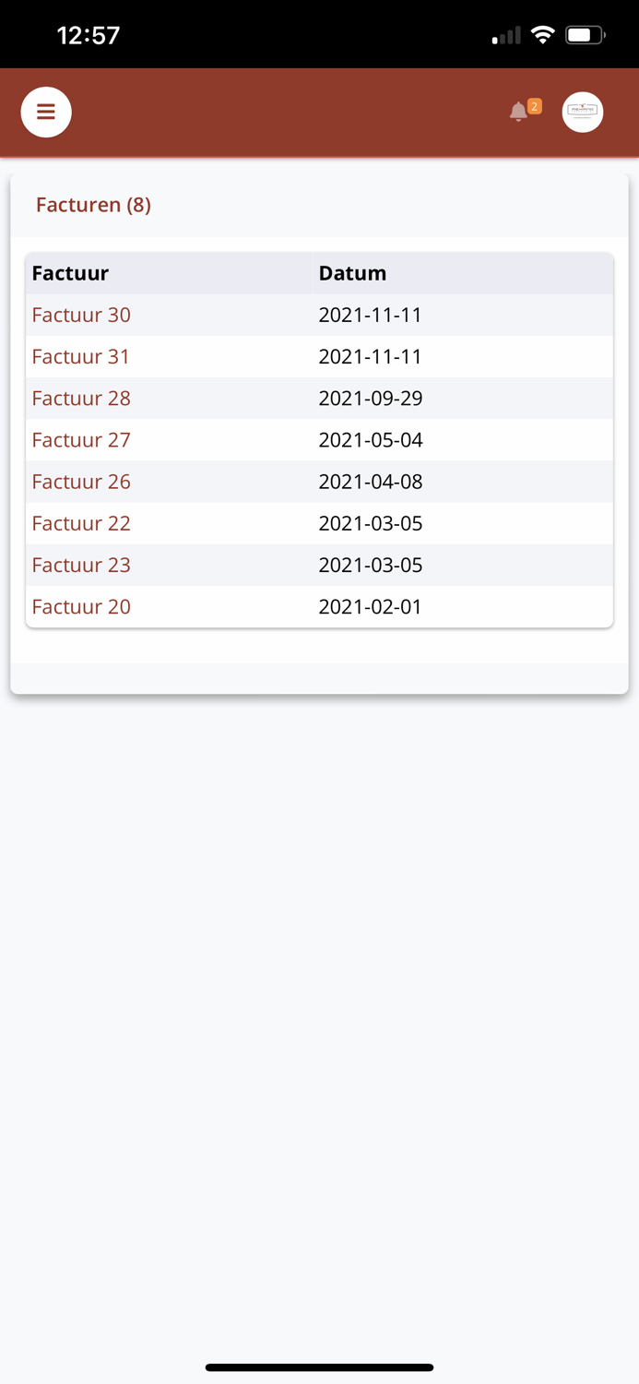Tap the status bar clock
Image resolution: width=639 pixels, height=1384 pixels.
coord(89,35)
